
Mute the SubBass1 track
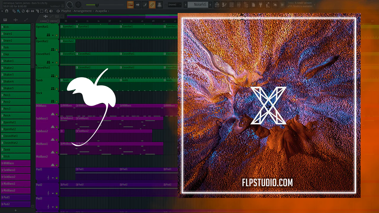coord(57,127)
